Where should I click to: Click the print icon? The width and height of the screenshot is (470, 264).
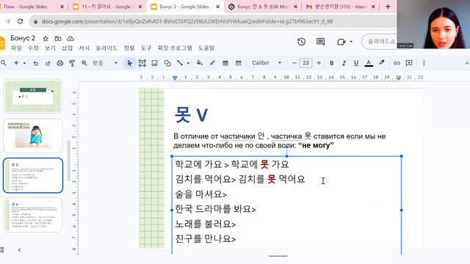pos(60,63)
